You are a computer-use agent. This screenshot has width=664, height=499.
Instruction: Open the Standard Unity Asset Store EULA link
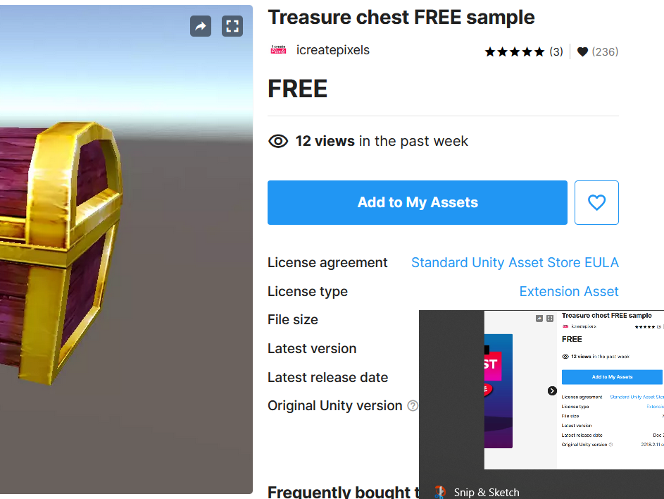pyautogui.click(x=515, y=262)
